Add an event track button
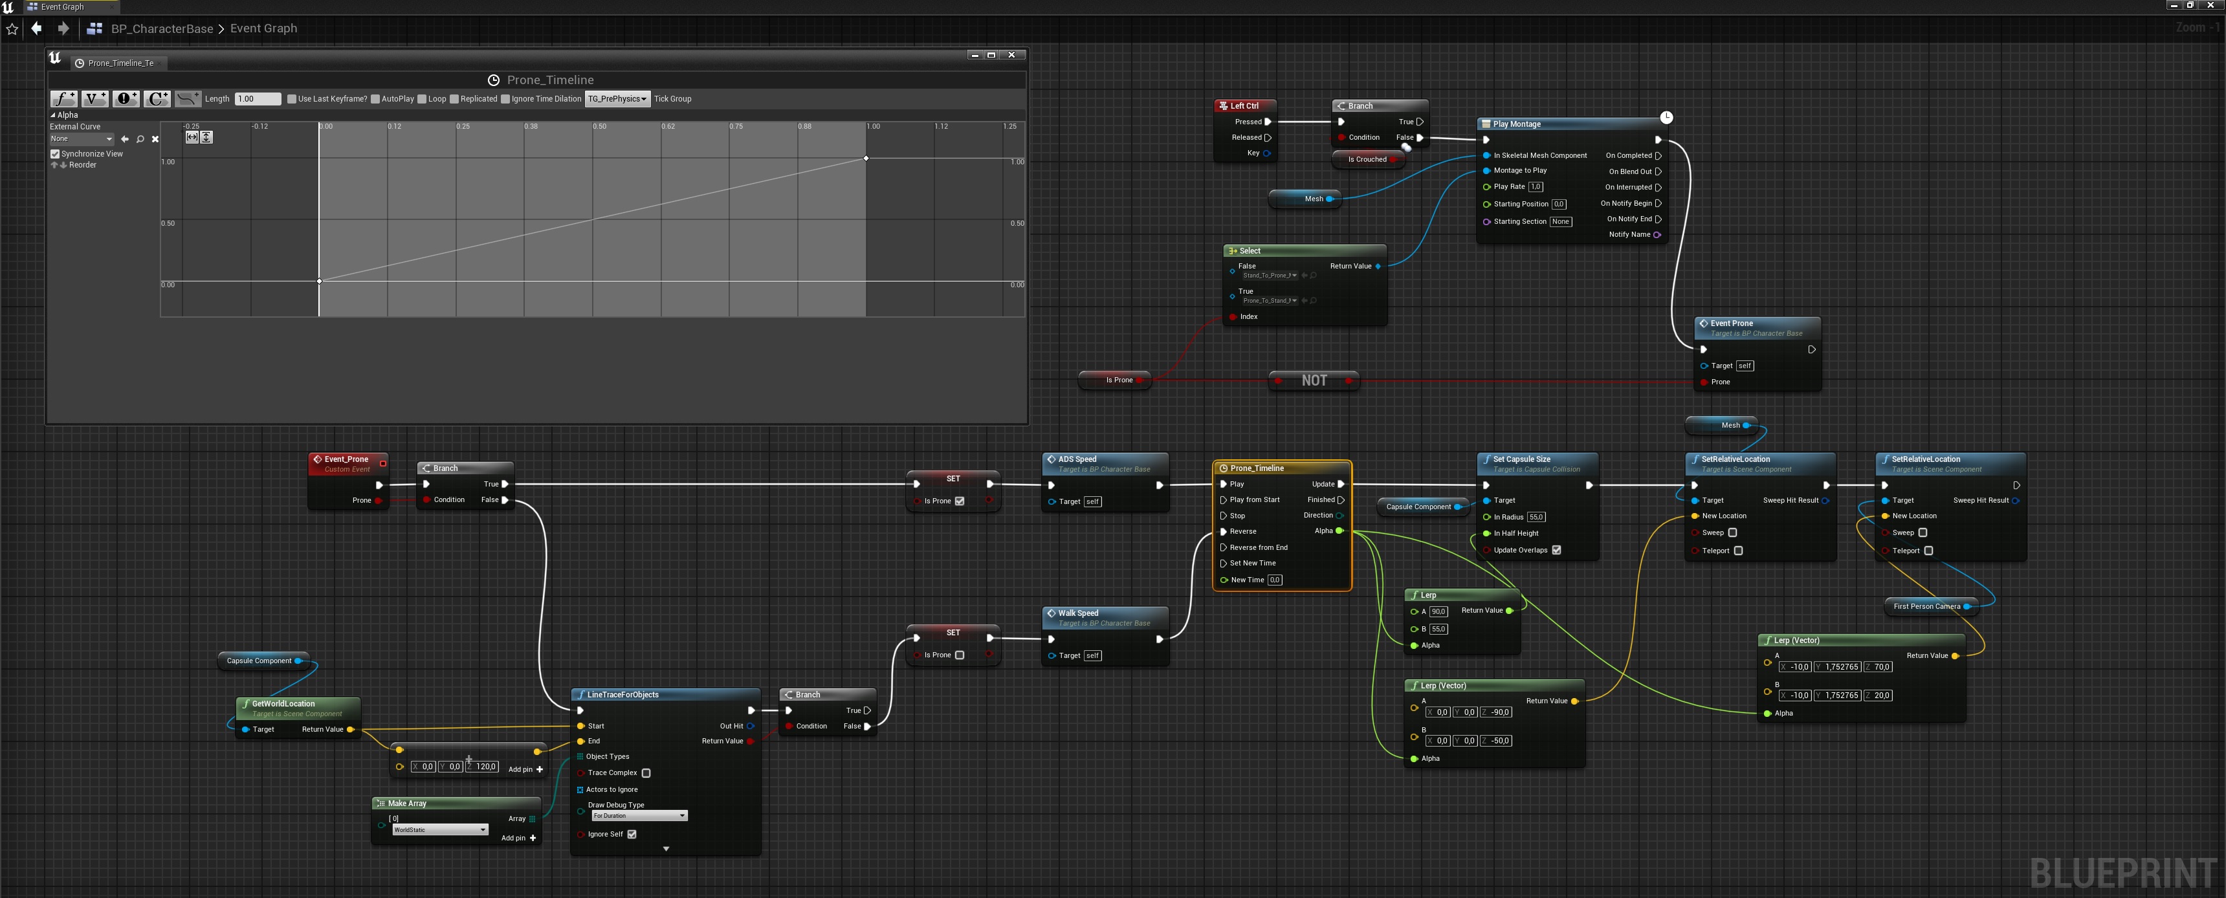The image size is (2226, 898). pos(126,98)
